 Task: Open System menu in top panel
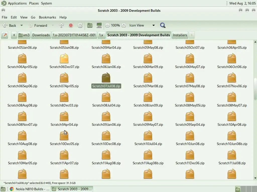(46, 3)
